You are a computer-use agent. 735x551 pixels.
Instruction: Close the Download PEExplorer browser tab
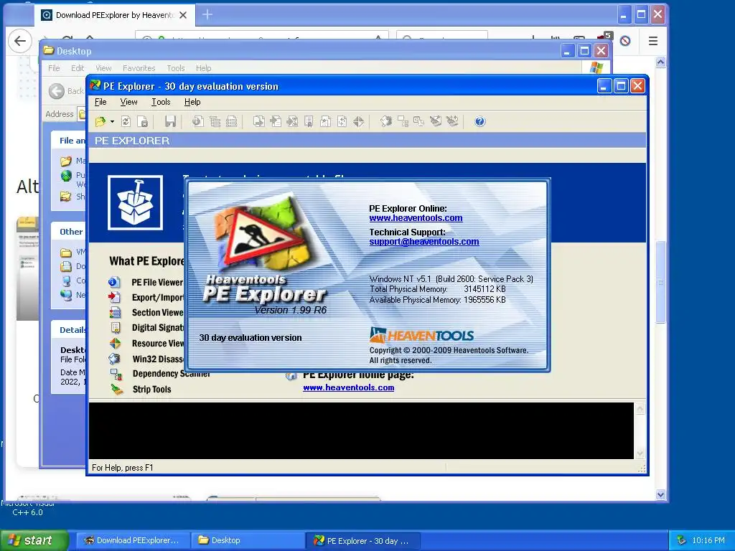click(x=183, y=15)
